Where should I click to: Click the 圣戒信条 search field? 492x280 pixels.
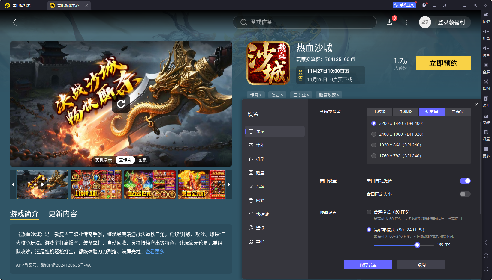tap(304, 22)
